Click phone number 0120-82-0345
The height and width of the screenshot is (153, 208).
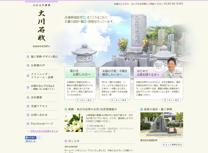[173, 4]
